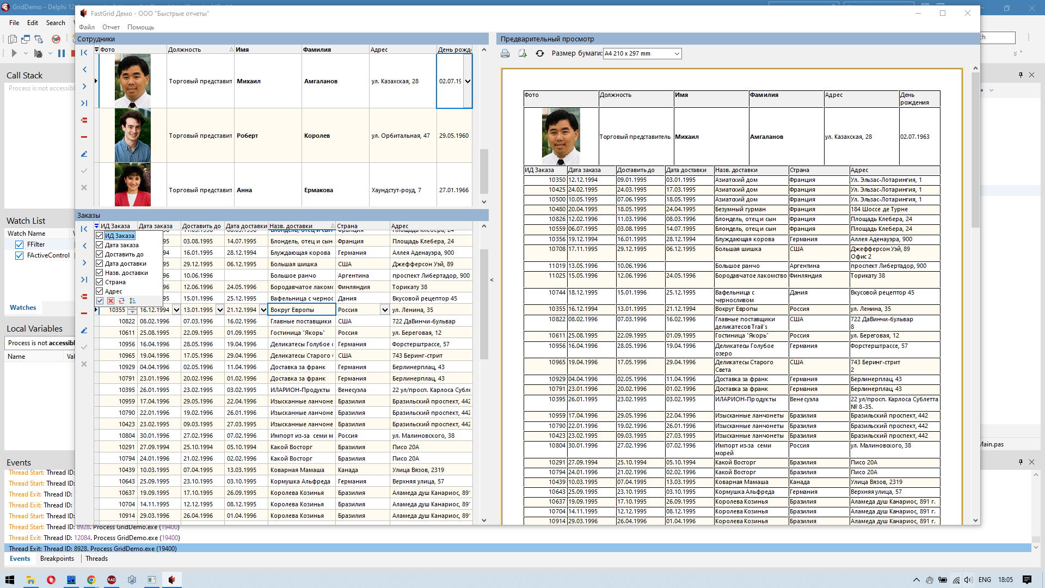Click the invert selection icon in column popup
Screen dimensions: 1045x588
coord(121,301)
